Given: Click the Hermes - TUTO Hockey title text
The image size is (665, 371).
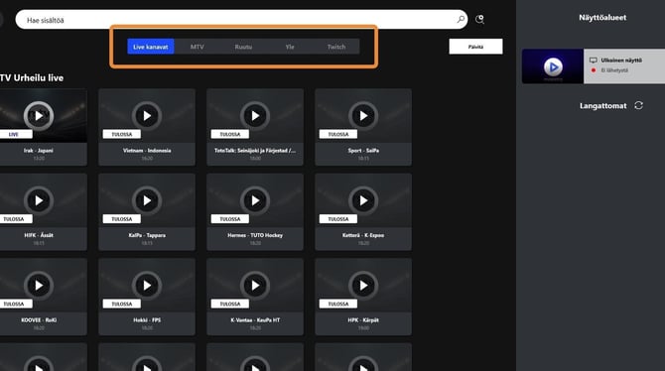Looking at the screenshot, I should point(255,235).
